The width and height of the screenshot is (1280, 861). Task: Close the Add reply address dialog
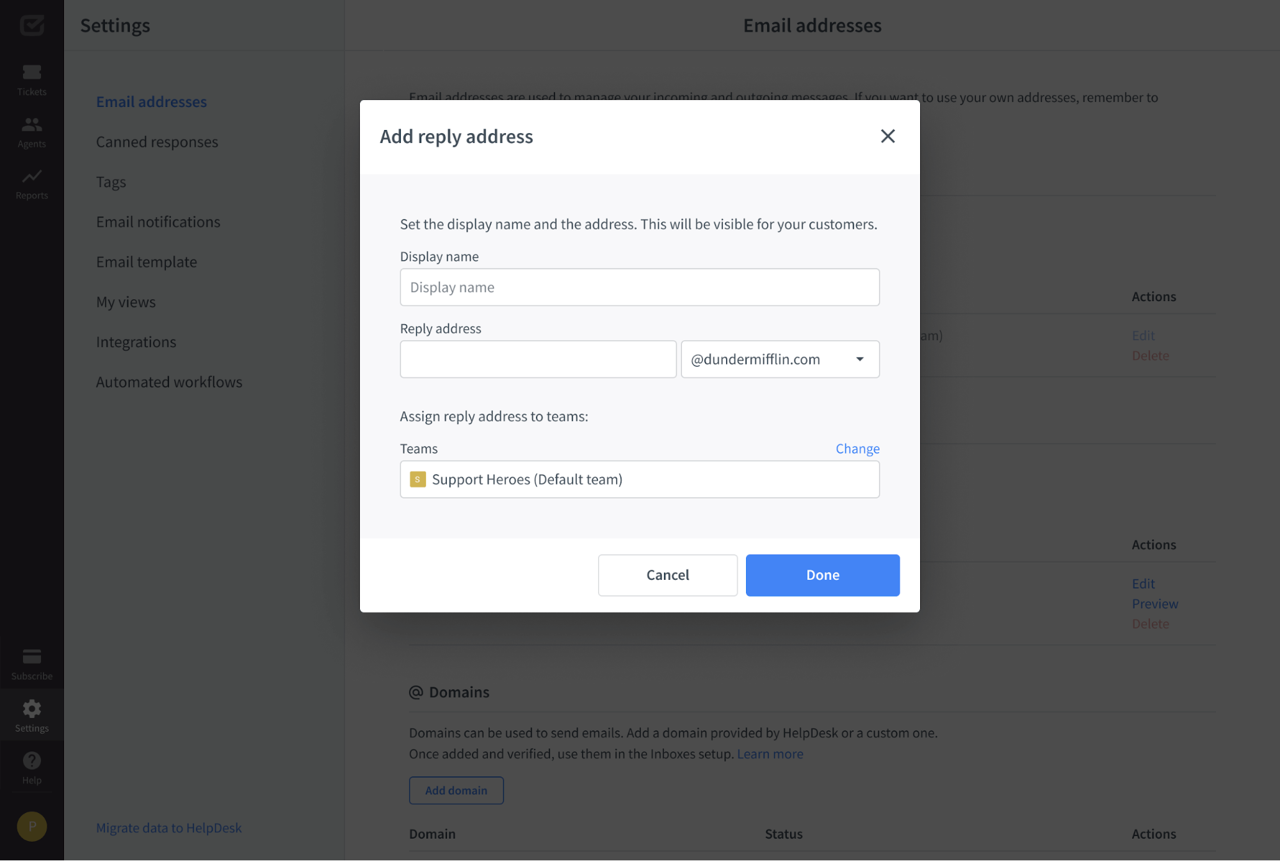coord(887,136)
